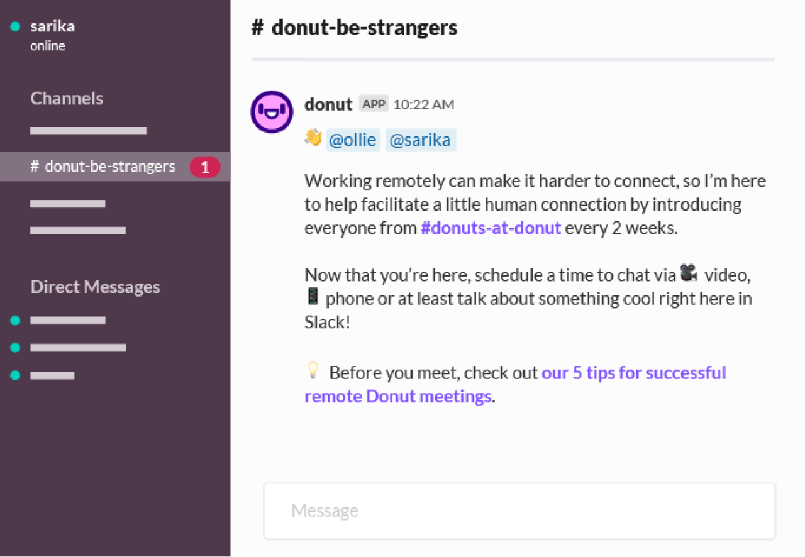Click the second direct message presence indicator

pyautogui.click(x=14, y=347)
